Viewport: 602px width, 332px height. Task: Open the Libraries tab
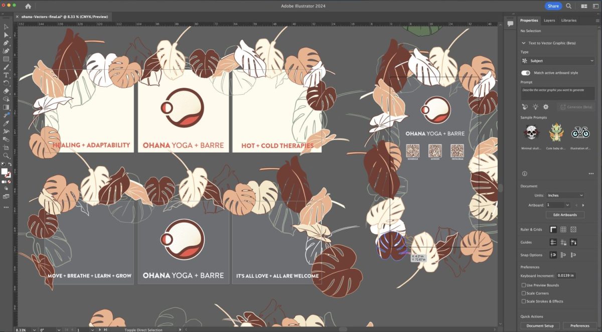[568, 21]
